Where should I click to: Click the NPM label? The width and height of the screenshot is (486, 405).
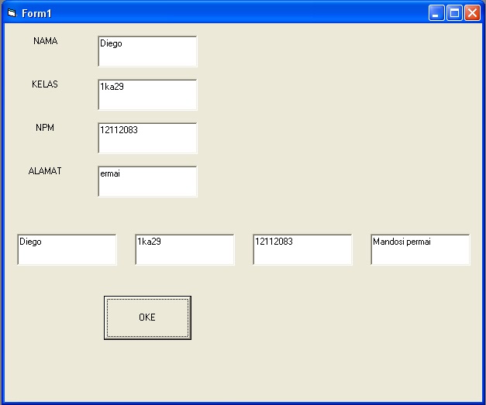(45, 128)
